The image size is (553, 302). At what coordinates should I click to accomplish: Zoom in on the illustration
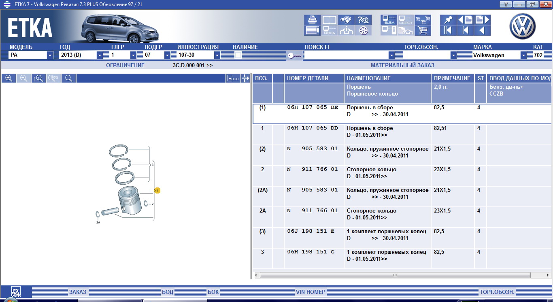click(x=9, y=78)
